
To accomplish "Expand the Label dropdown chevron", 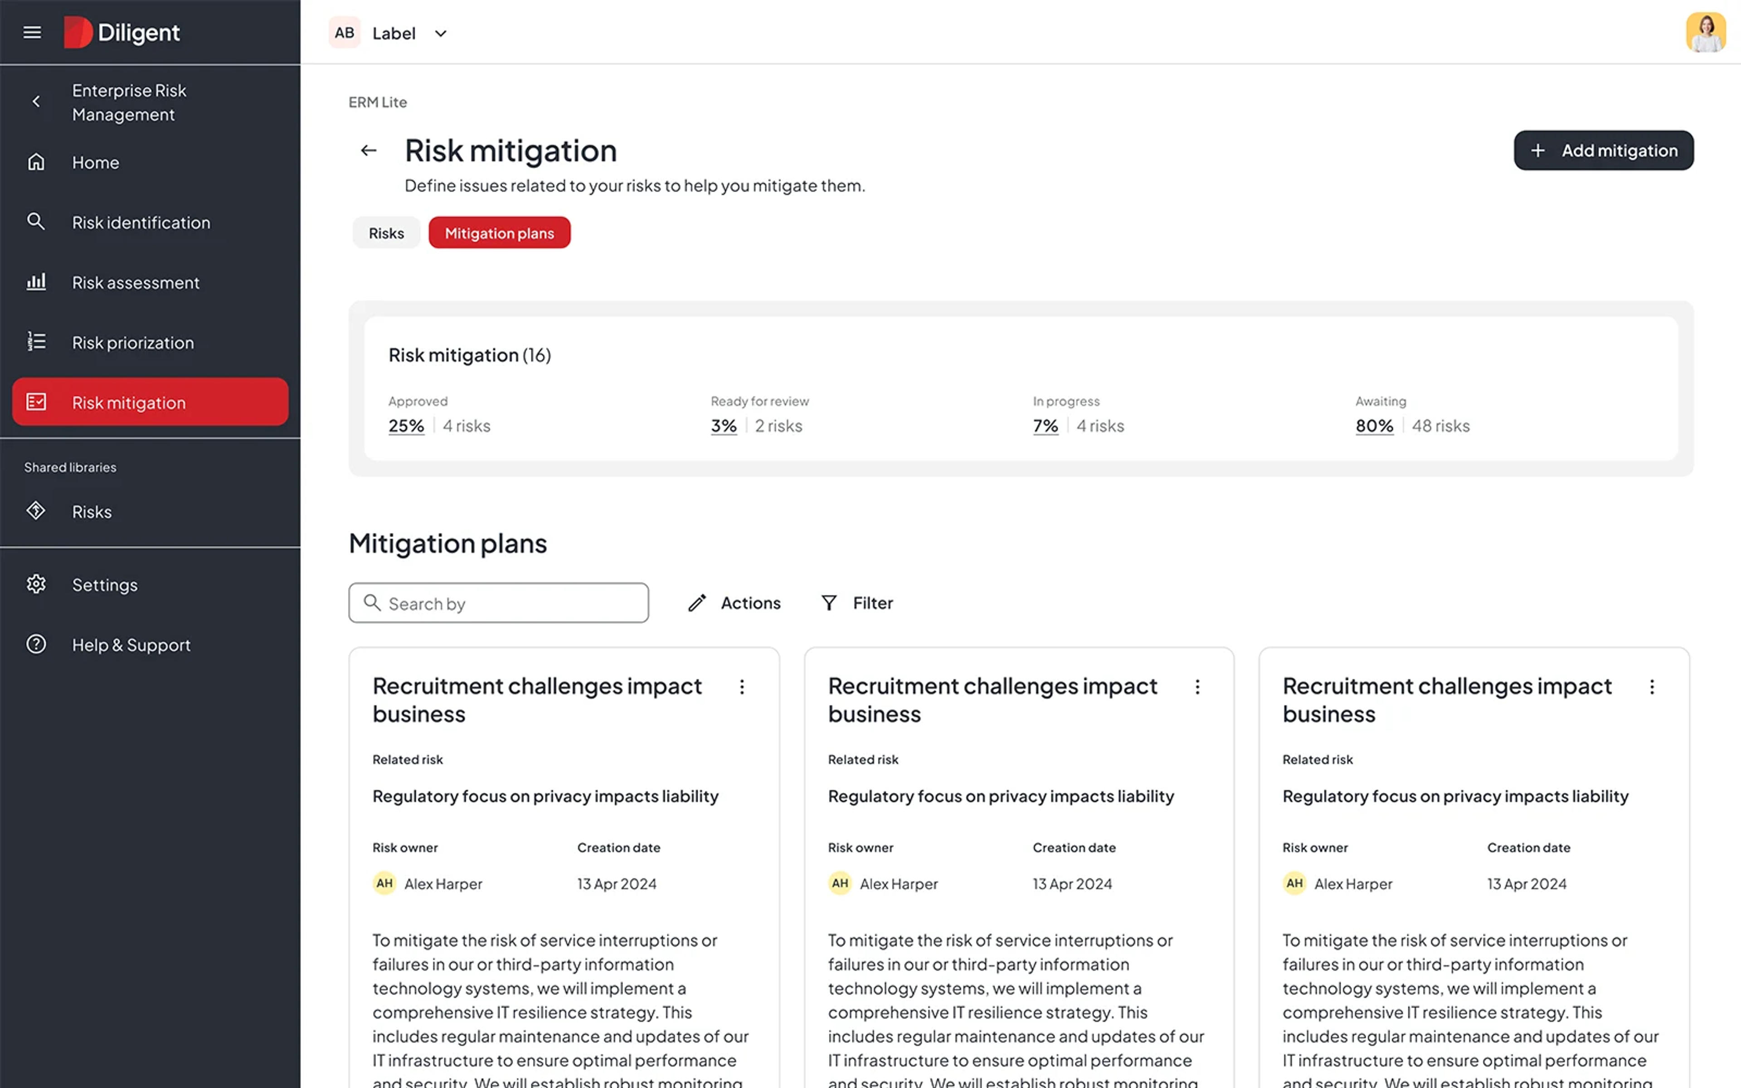I will pyautogui.click(x=441, y=34).
